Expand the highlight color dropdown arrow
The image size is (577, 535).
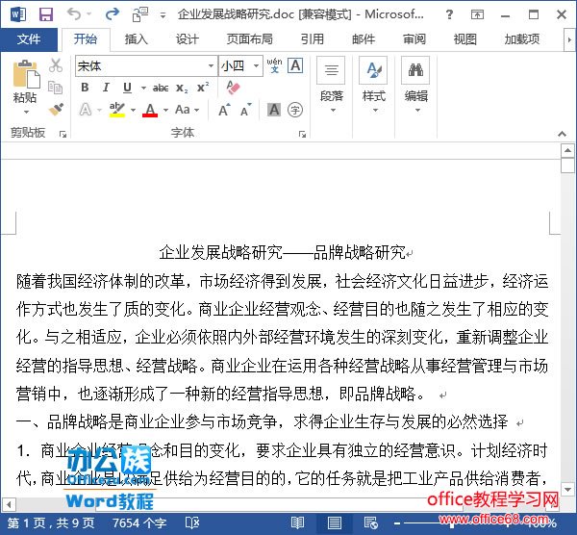[x=133, y=110]
